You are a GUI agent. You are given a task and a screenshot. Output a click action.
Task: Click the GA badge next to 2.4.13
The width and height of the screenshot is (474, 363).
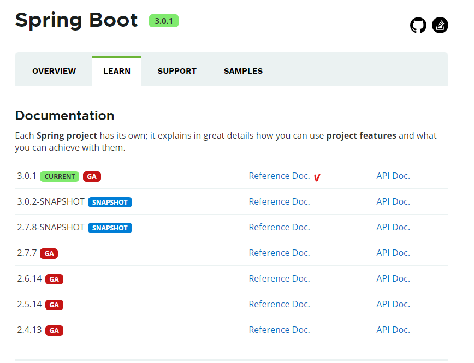tap(54, 331)
